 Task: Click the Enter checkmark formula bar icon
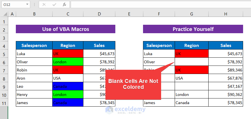point(54,5)
